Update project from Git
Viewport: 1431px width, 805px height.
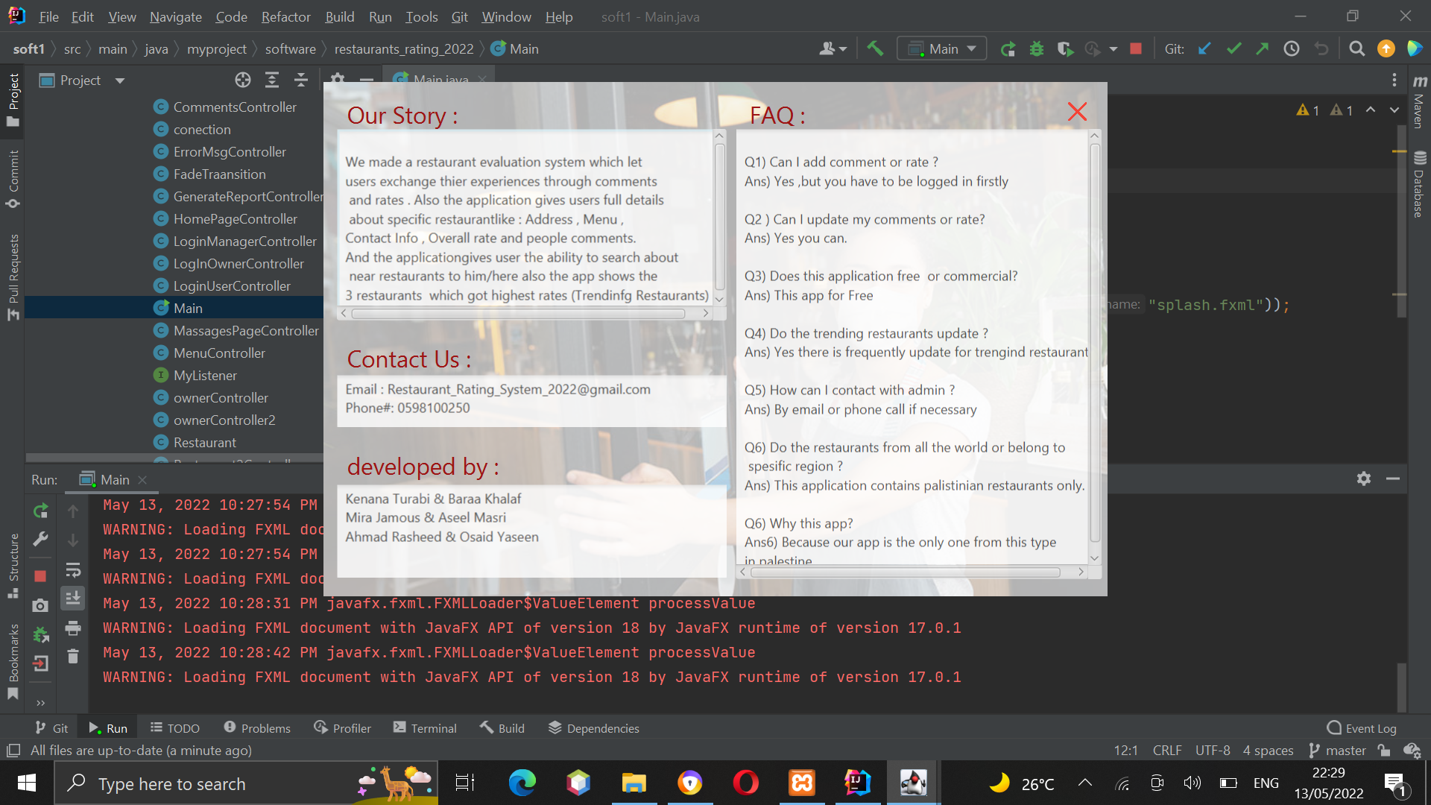(1204, 48)
